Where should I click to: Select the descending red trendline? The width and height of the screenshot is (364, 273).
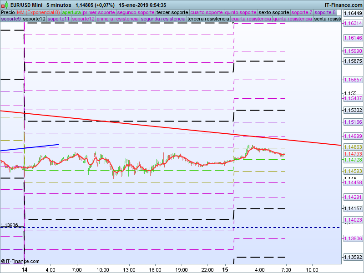click(x=182, y=128)
